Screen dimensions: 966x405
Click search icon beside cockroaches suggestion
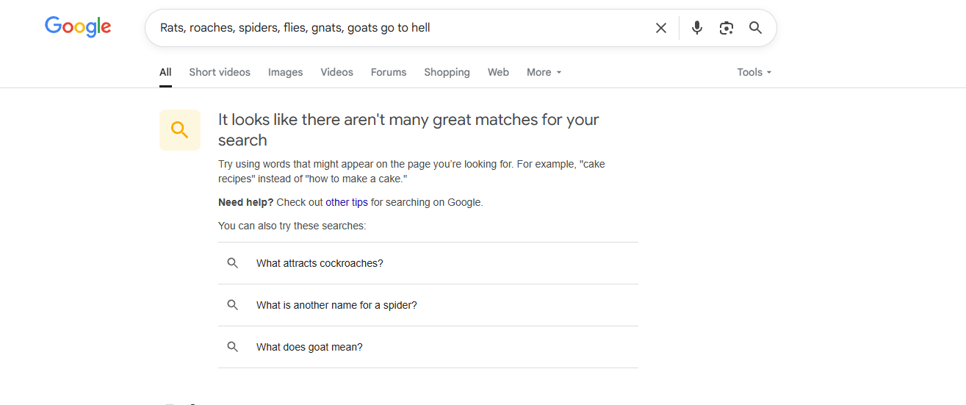click(233, 263)
